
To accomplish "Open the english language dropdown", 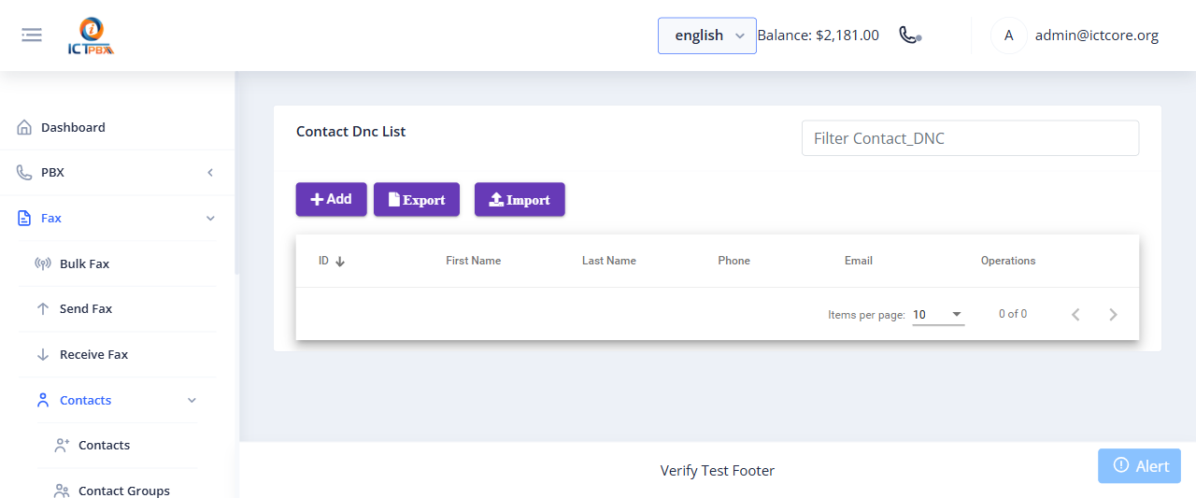I will point(707,36).
